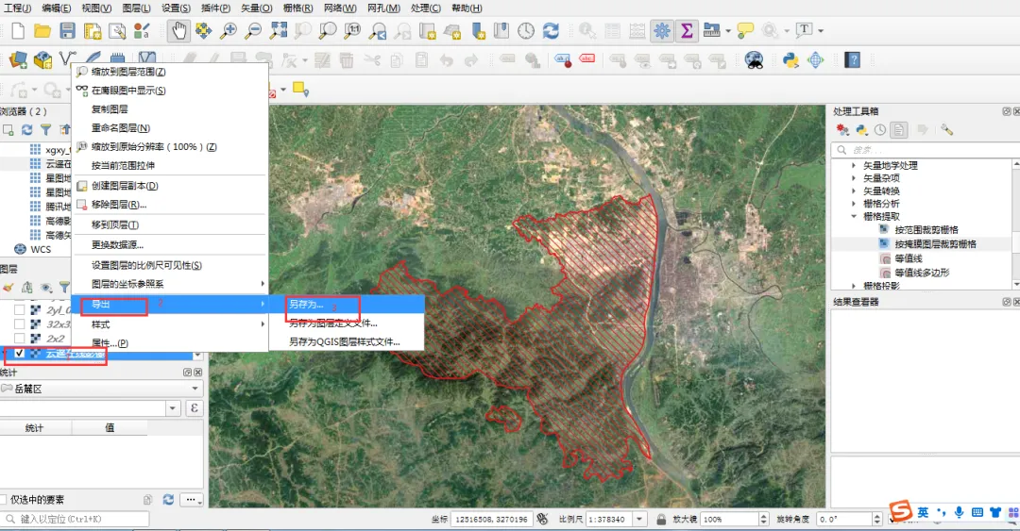The image size is (1020, 531).
Task: Click the ... options button in statistics panel
Action: (191, 499)
